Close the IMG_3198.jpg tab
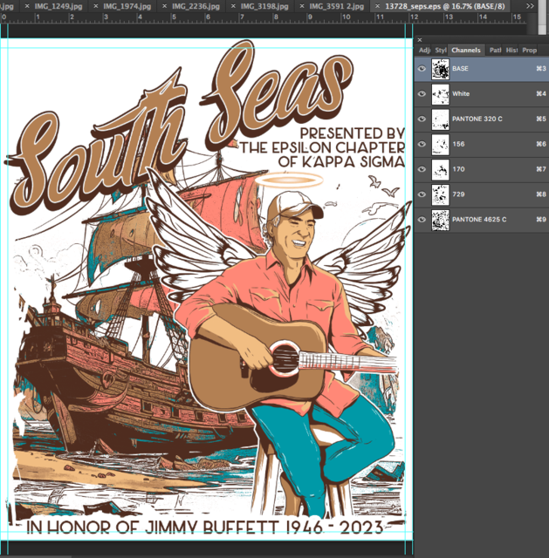 pyautogui.click(x=233, y=6)
